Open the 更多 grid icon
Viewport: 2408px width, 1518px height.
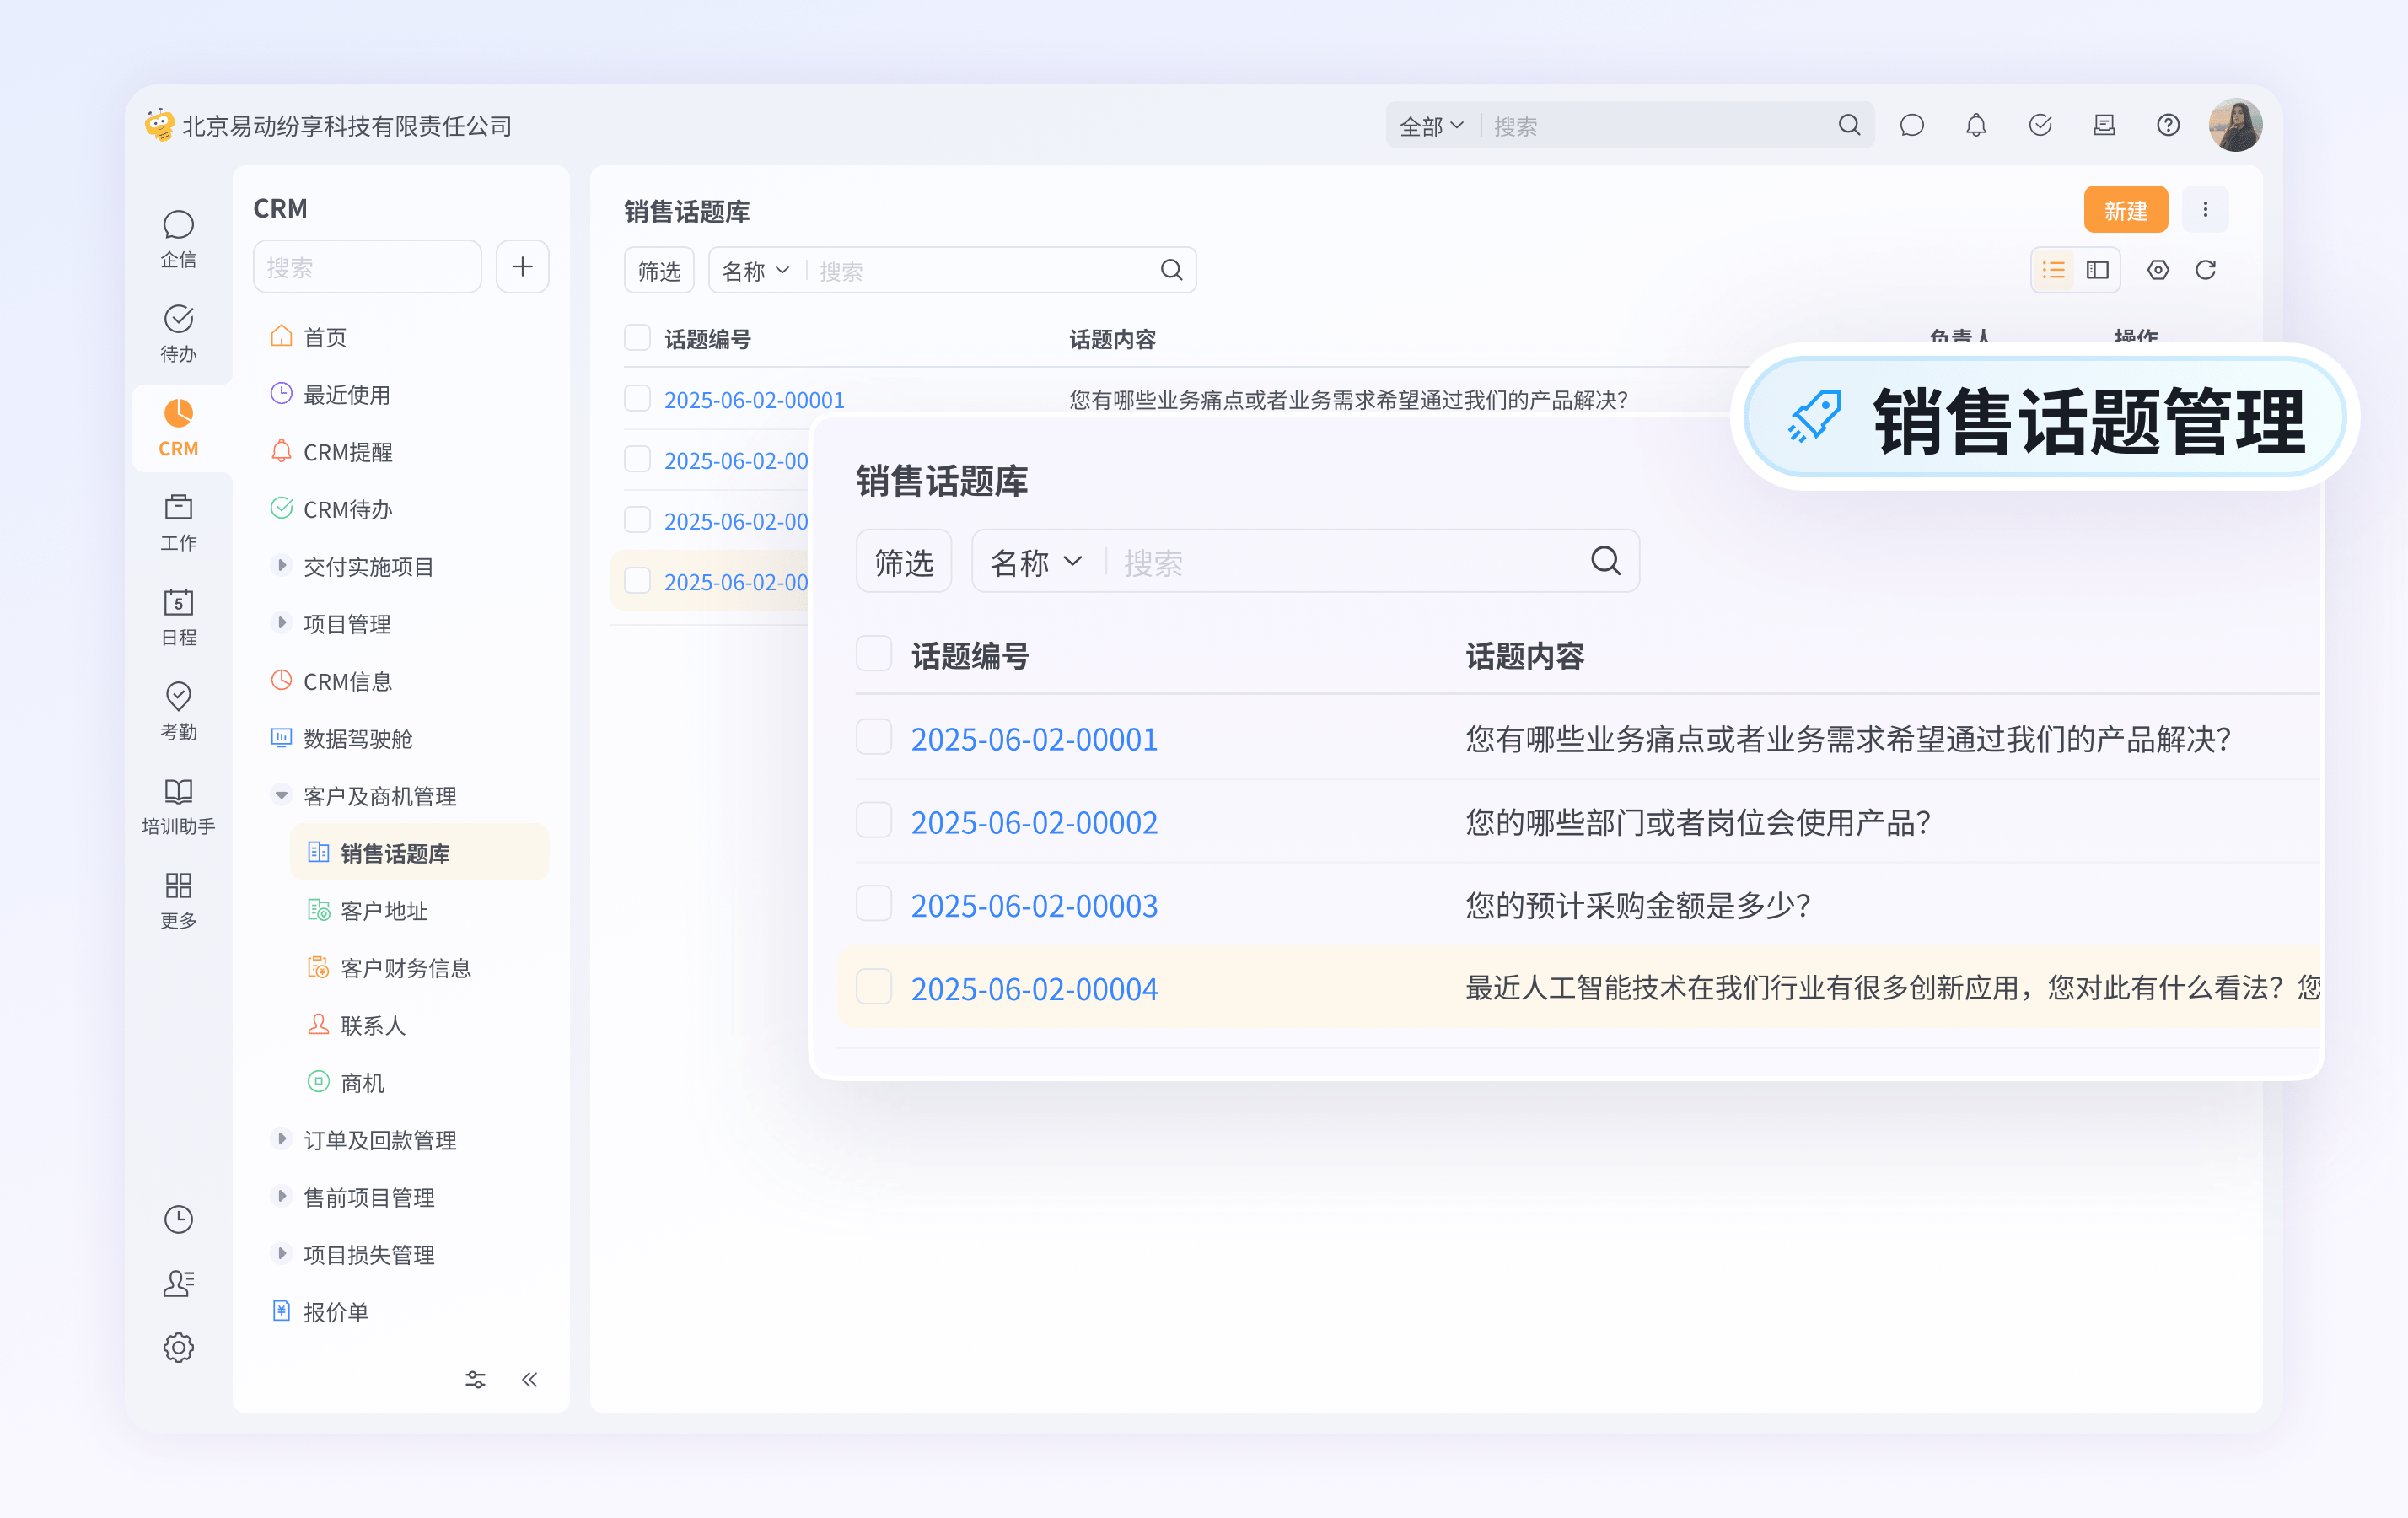(x=178, y=900)
